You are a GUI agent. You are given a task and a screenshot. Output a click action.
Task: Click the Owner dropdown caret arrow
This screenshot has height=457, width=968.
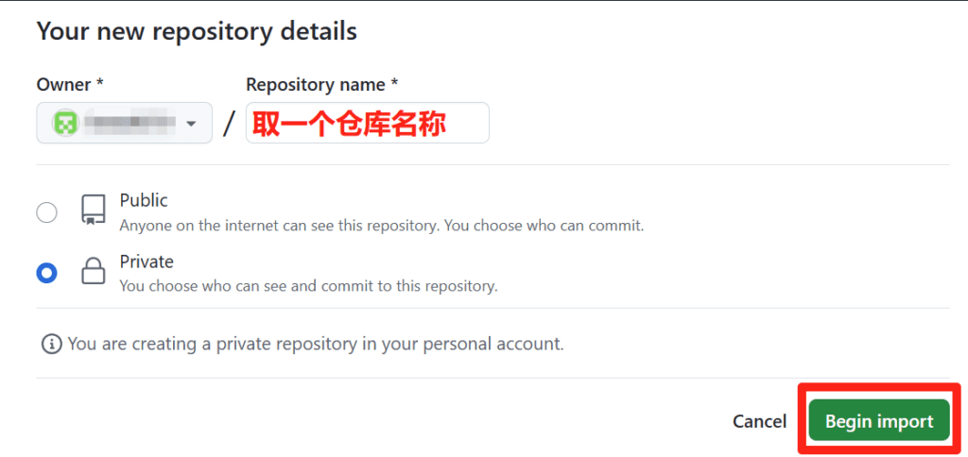click(191, 124)
